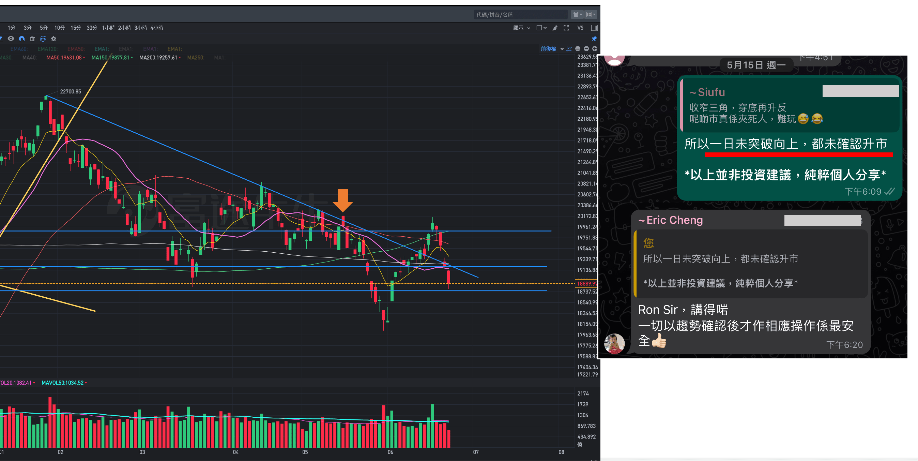Click the X,Y axis coordinate icon
Image resolution: width=918 pixels, height=461 pixels.
click(x=569, y=49)
